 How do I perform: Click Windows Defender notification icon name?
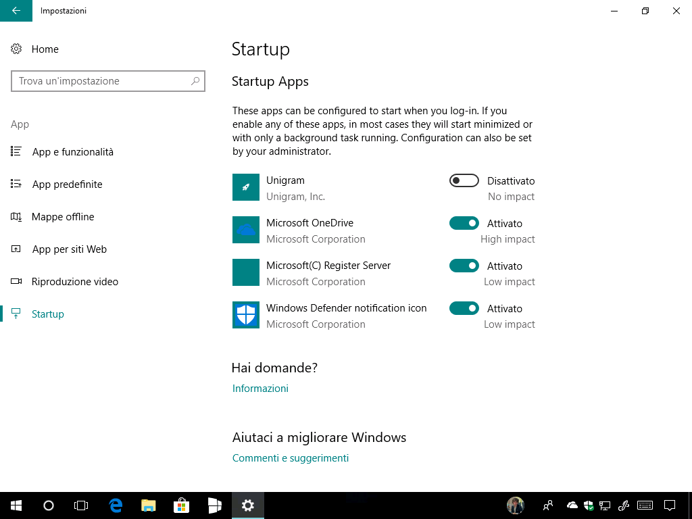click(x=347, y=308)
